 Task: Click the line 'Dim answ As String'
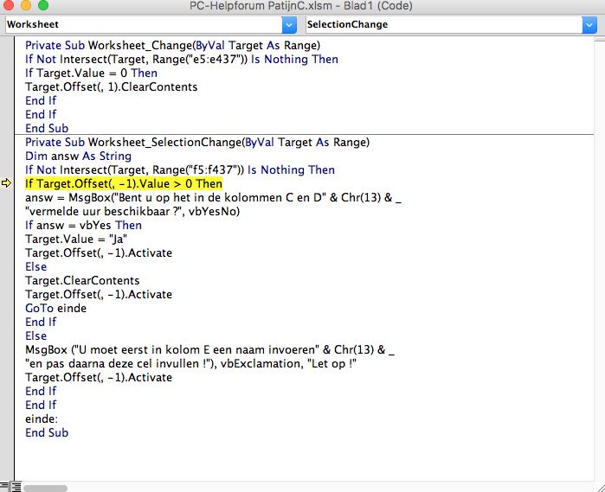tap(78, 157)
